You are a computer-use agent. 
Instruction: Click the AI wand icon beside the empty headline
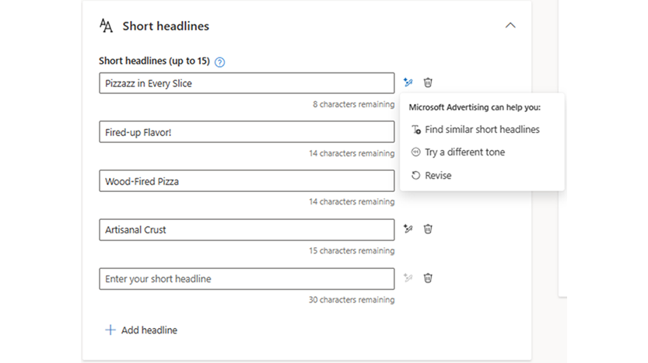click(x=408, y=277)
